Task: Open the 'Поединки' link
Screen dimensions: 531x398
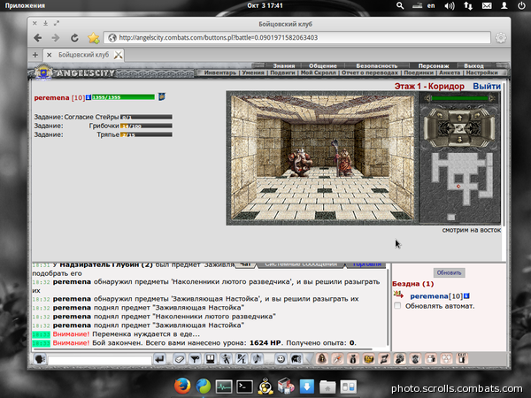Action: [419, 73]
